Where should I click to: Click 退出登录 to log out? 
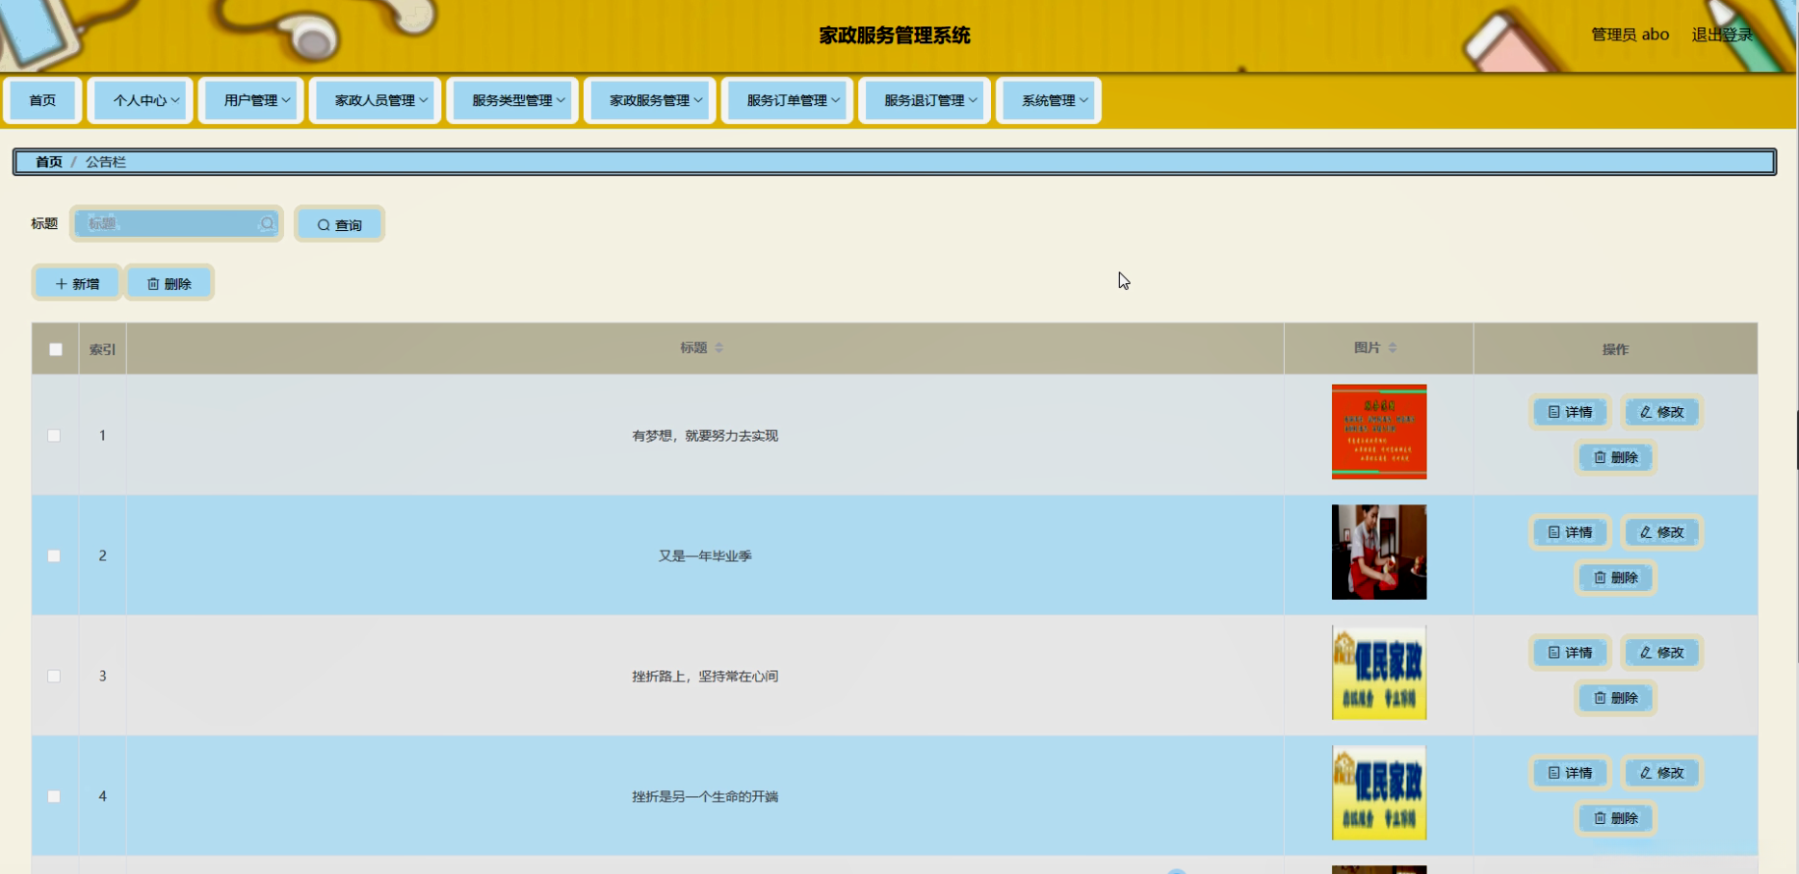1722,35
